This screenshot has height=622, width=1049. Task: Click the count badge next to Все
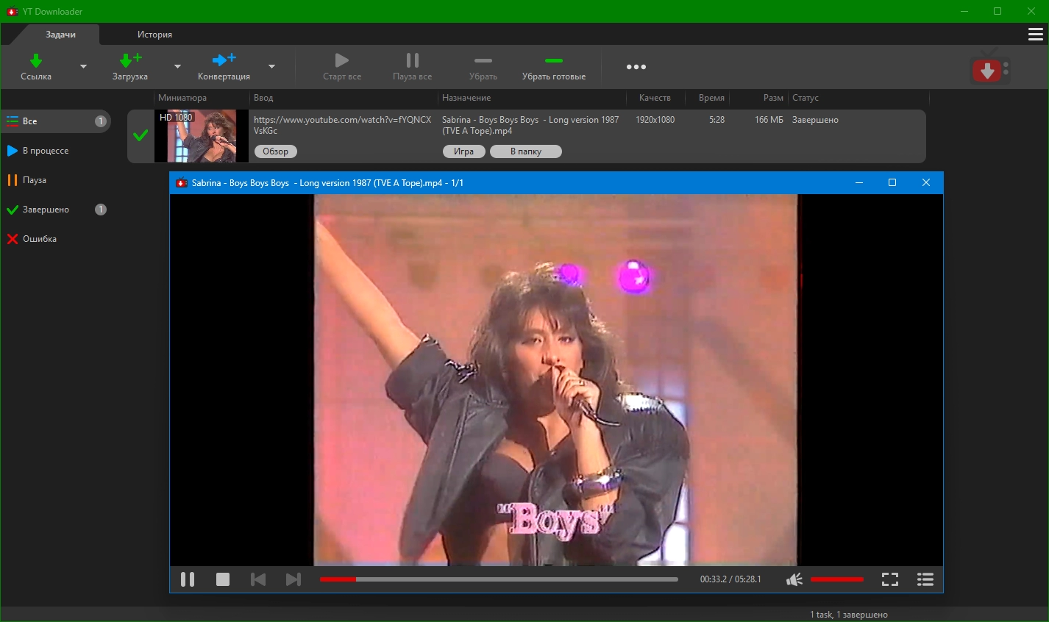tap(101, 121)
